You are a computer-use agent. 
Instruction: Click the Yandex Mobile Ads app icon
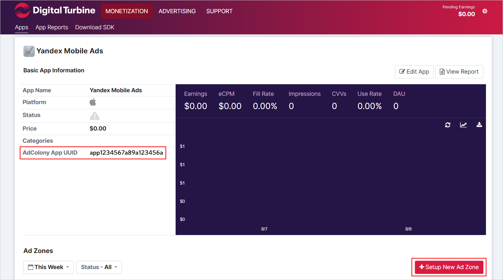29,51
